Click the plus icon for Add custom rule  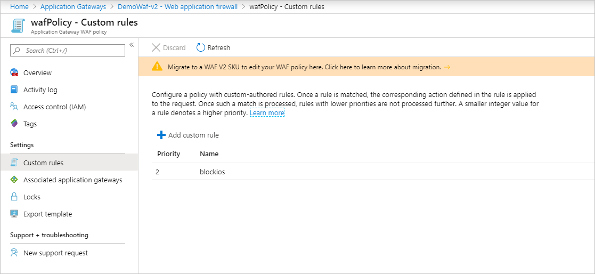pyautogui.click(x=161, y=135)
